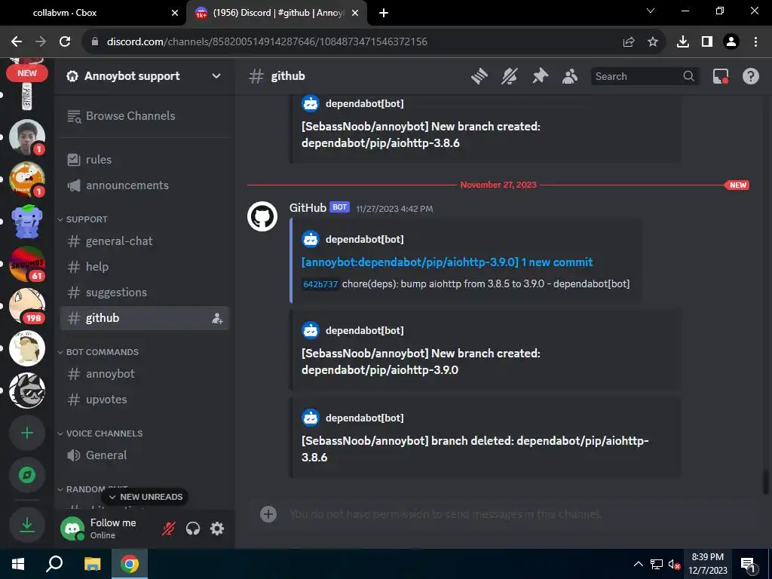Click the share page icon in address bar

629,42
